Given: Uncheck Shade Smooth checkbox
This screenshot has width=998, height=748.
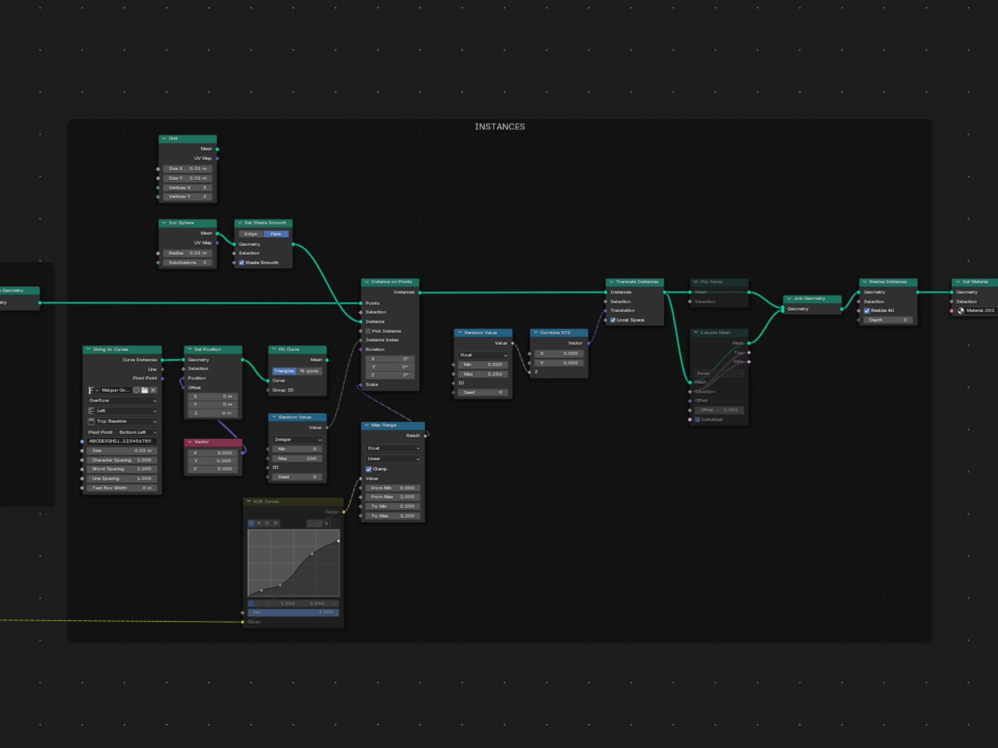Looking at the screenshot, I should coord(242,263).
